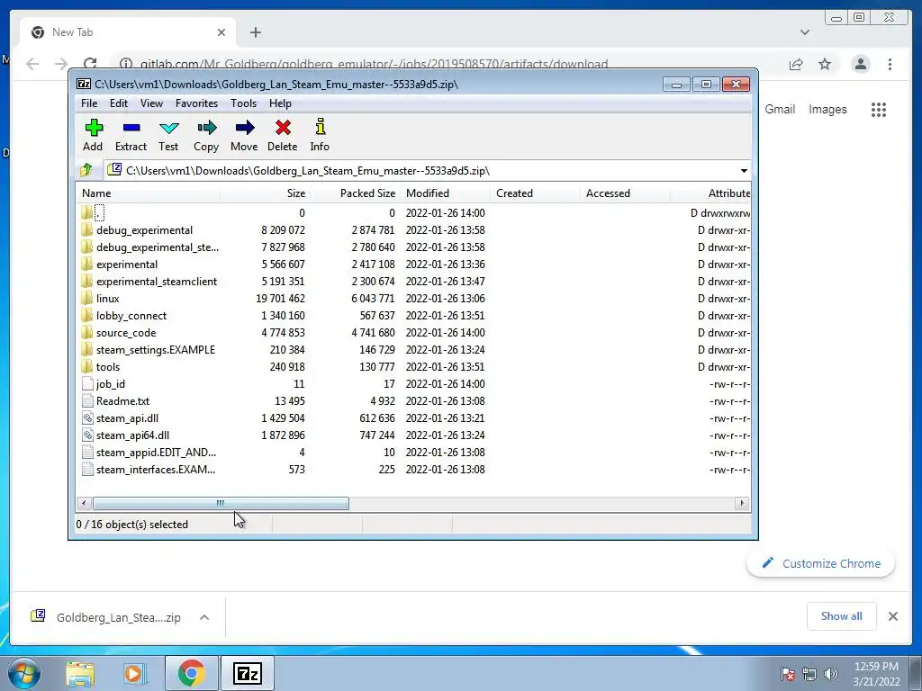This screenshot has width=922, height=691.
Task: Open the address path dropdown arrow
Action: click(744, 170)
